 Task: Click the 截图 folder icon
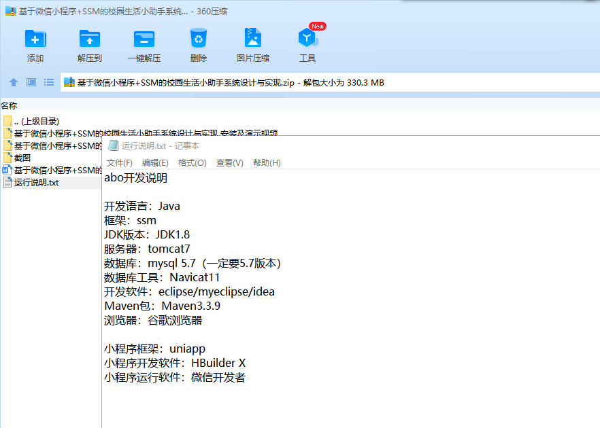7,158
